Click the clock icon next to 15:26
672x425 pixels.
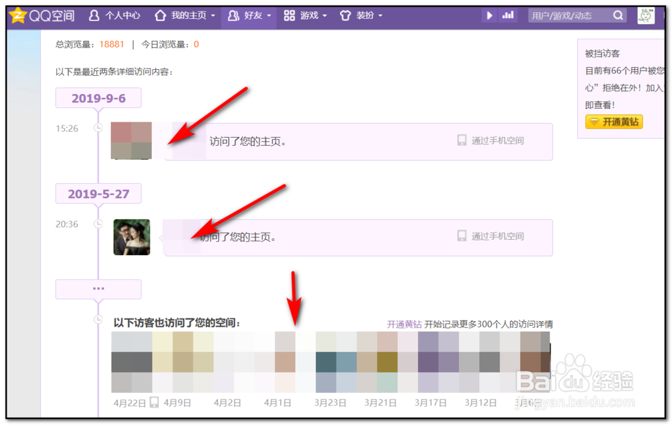[99, 128]
